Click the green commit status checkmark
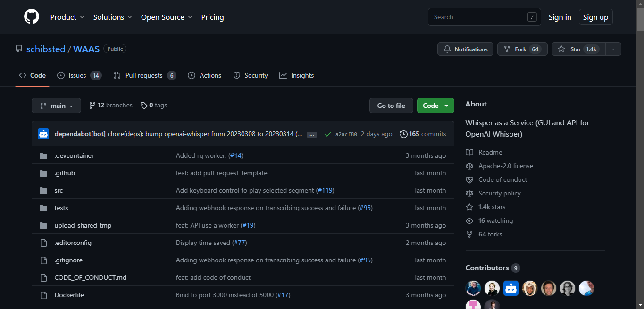The height and width of the screenshot is (309, 644). pos(327,134)
